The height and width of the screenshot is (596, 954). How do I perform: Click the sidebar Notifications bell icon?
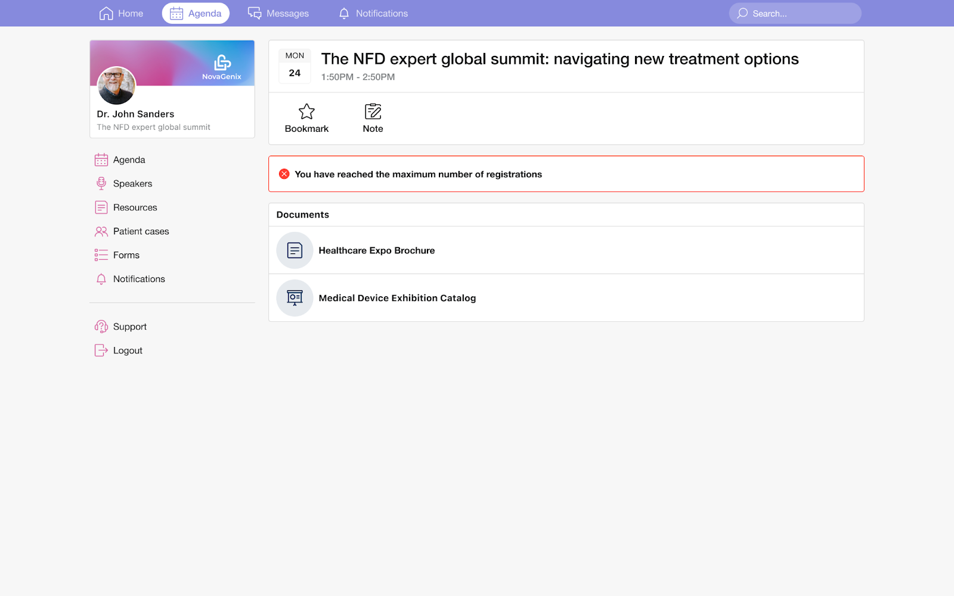coord(101,279)
